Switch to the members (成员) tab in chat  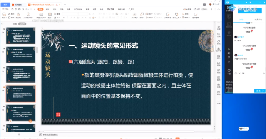click(258, 20)
